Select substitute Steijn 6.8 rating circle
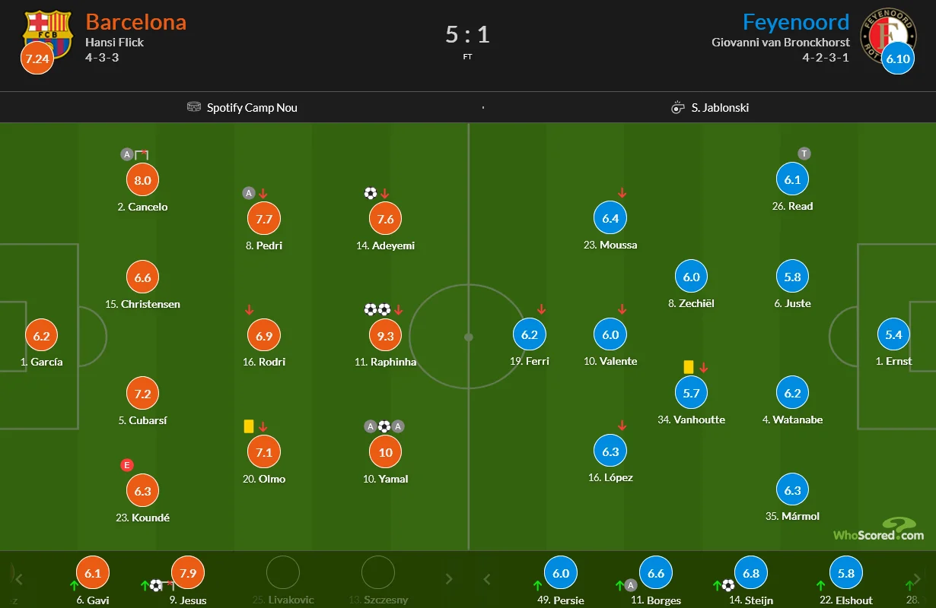Image resolution: width=936 pixels, height=608 pixels. coord(751,573)
